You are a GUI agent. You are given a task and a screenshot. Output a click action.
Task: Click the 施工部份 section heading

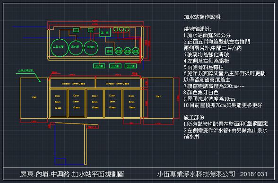pos(194,117)
